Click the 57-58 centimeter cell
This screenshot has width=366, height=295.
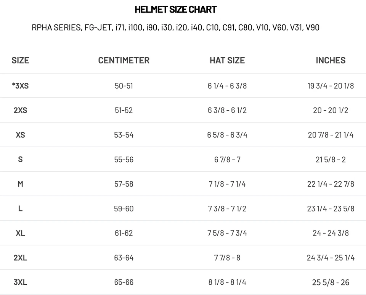(124, 184)
